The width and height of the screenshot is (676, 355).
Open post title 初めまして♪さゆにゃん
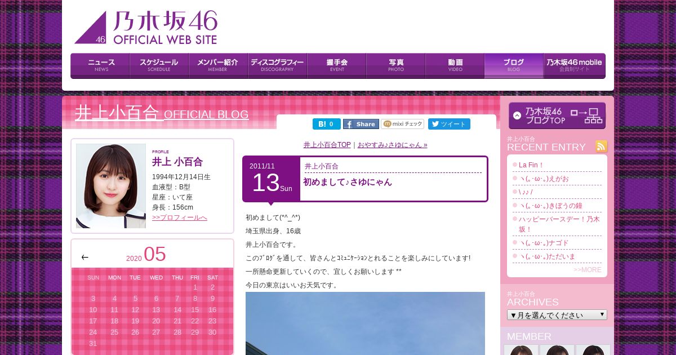tap(348, 182)
